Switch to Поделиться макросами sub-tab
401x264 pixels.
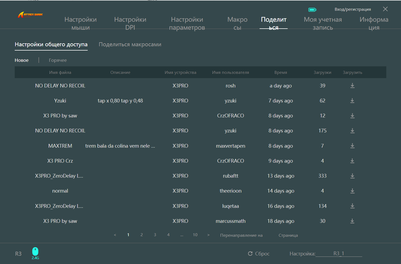130,44
